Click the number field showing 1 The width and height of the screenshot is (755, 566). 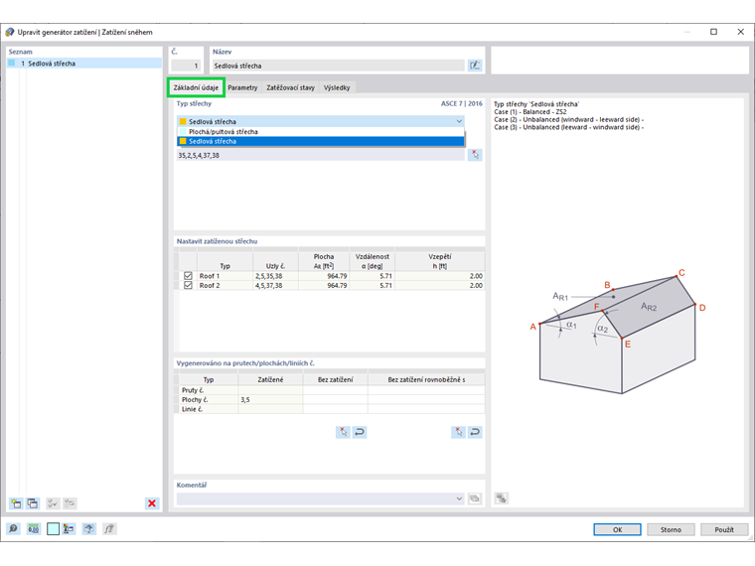(186, 66)
